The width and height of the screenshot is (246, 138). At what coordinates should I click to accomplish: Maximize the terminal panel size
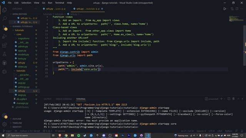pos(238,99)
